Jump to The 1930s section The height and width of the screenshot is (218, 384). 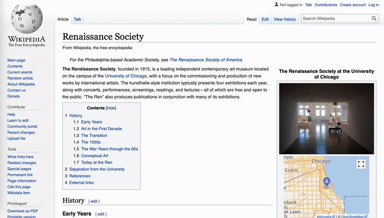coord(91,142)
